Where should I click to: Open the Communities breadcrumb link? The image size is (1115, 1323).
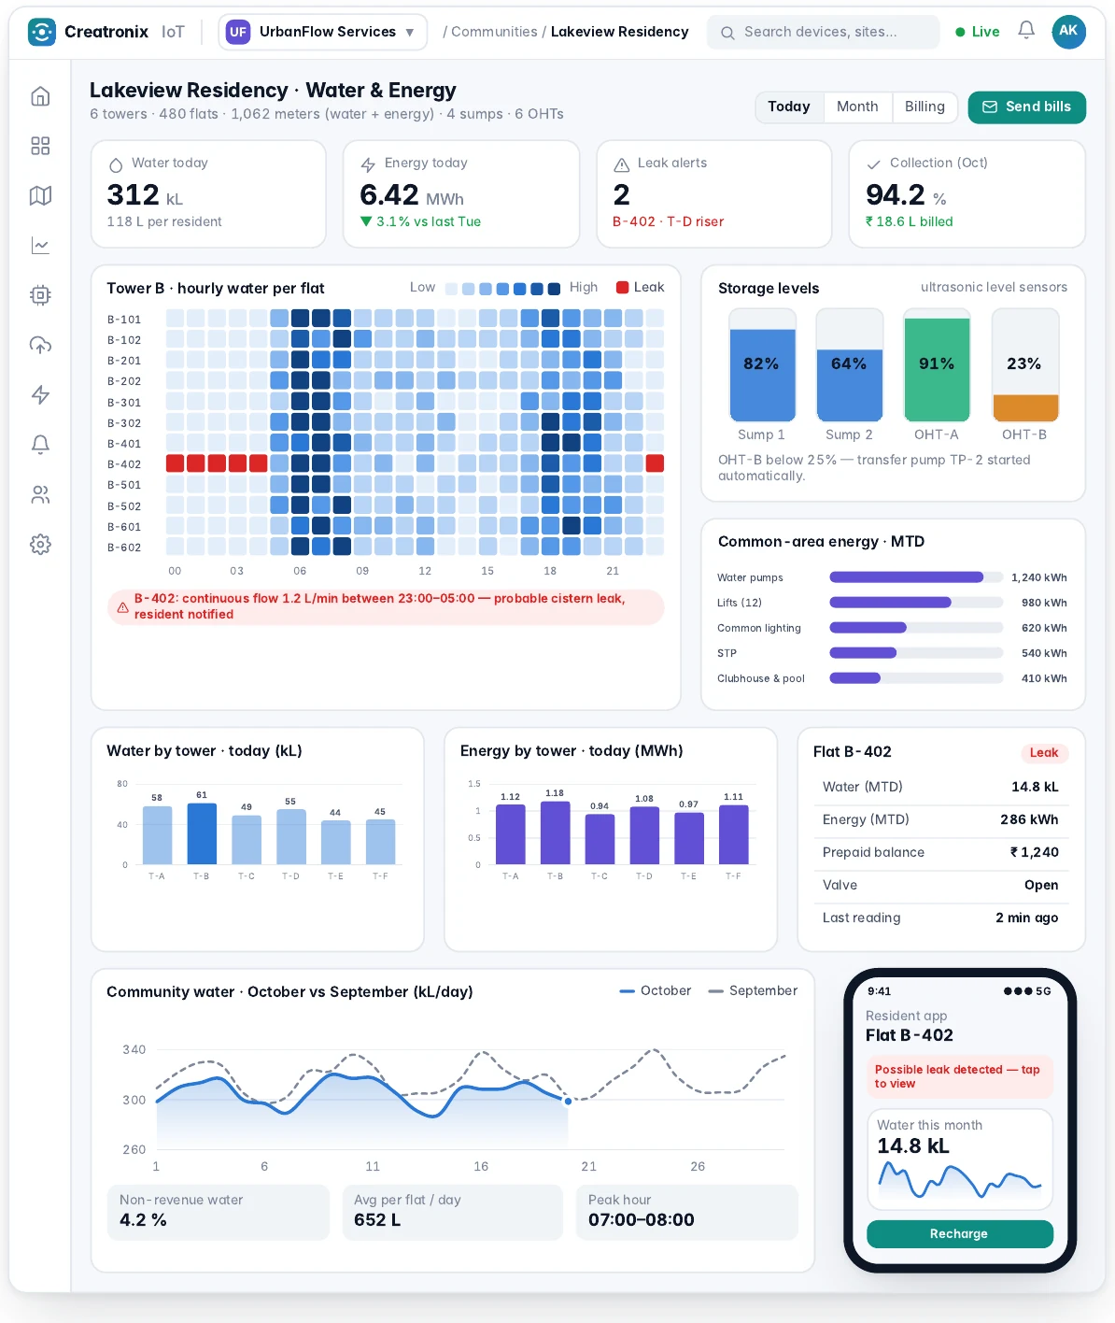[x=494, y=32]
